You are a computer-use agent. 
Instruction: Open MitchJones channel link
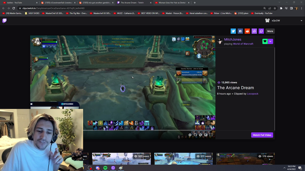tap(233, 39)
